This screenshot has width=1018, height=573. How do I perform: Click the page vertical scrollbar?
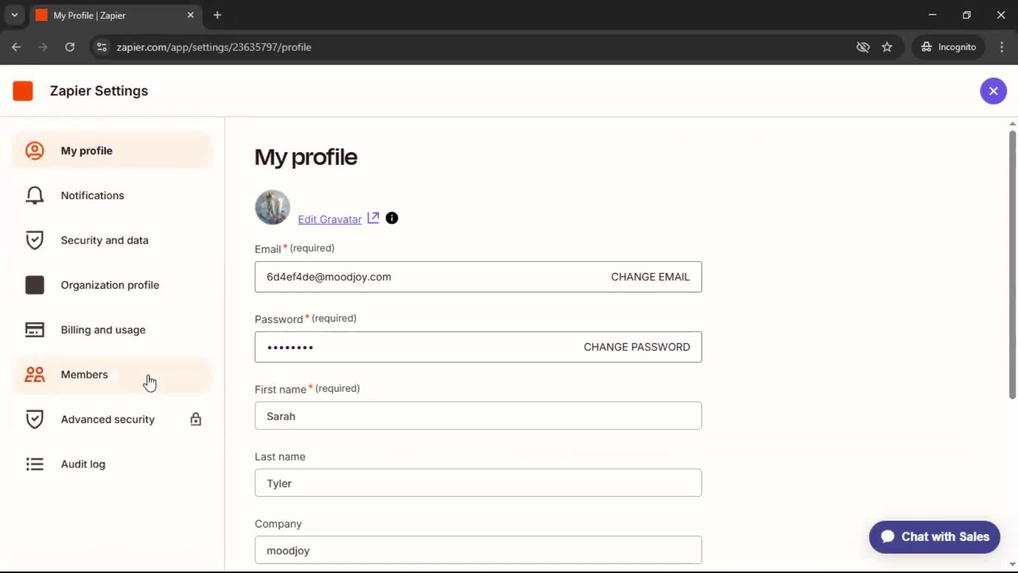click(x=1012, y=265)
